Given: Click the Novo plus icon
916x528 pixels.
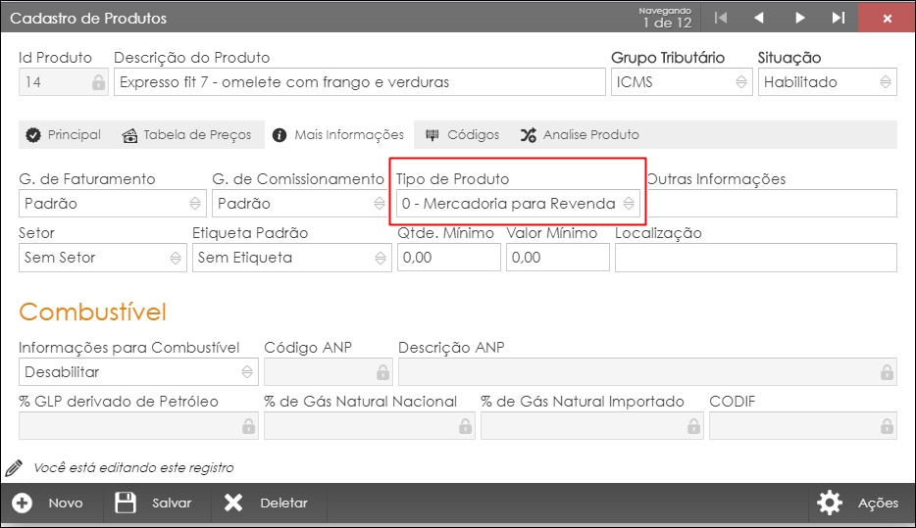Looking at the screenshot, I should pyautogui.click(x=23, y=503).
